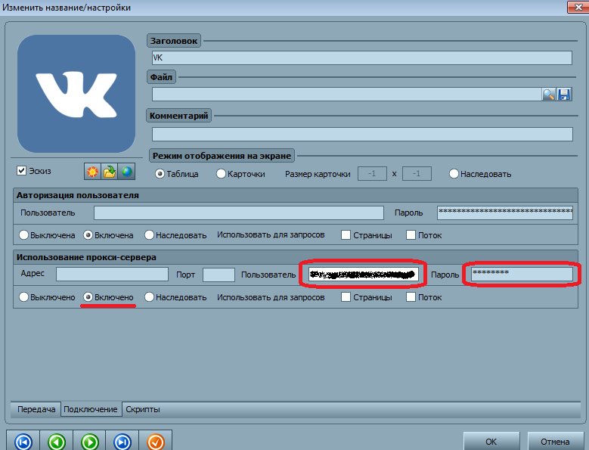Click the Файл path input field
Screen dimensions: 589x450
pos(346,95)
